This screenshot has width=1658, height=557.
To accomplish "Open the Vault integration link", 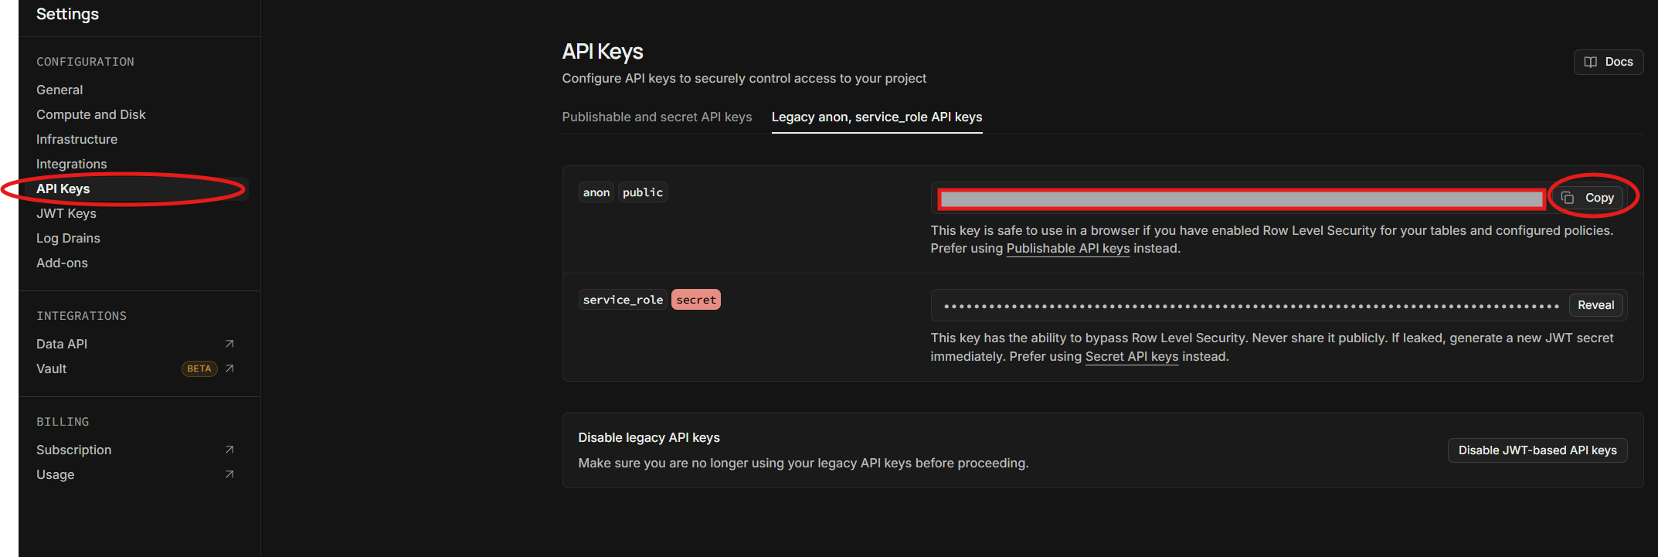I will click(x=51, y=369).
